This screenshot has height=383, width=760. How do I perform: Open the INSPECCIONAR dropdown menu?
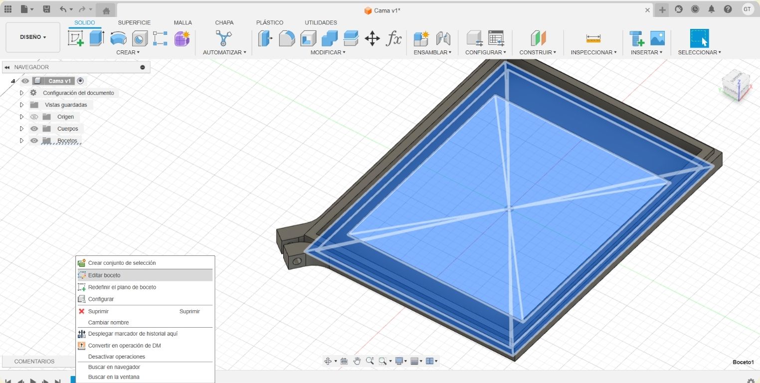pyautogui.click(x=593, y=52)
